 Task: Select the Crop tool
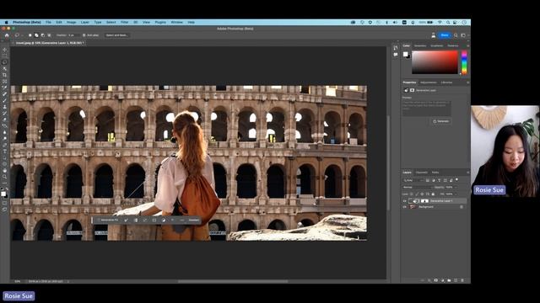tap(4, 75)
